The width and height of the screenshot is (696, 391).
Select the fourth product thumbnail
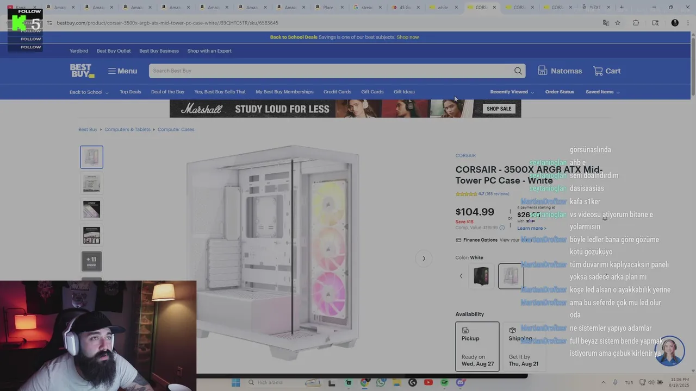tap(91, 235)
